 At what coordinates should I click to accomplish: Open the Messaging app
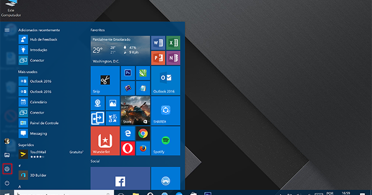coord(51,133)
